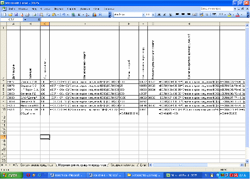Screen dimensions: 250x179
Task: Toggle Align Left for the selected cell
Action: pyautogui.click(x=177, y=14)
